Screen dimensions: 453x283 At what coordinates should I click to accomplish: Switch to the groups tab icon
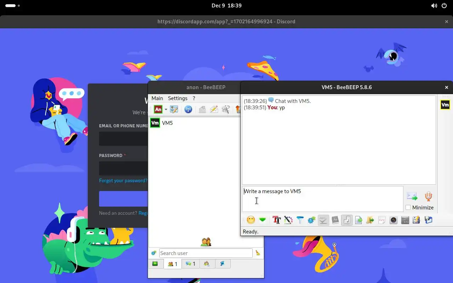click(x=207, y=264)
